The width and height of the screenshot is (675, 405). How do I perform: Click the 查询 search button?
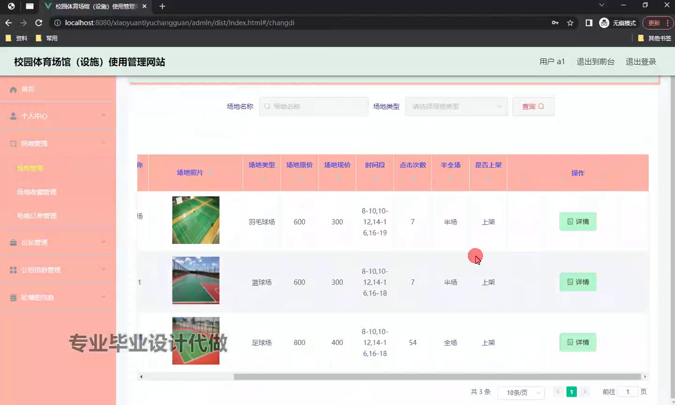pos(533,106)
